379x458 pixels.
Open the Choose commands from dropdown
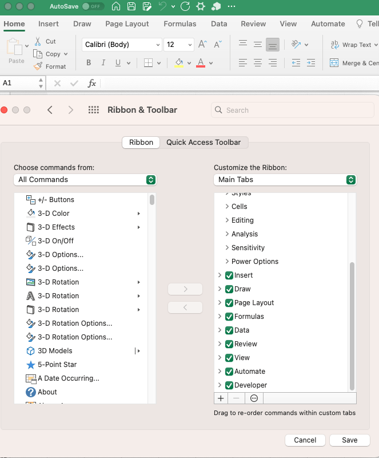click(x=85, y=180)
